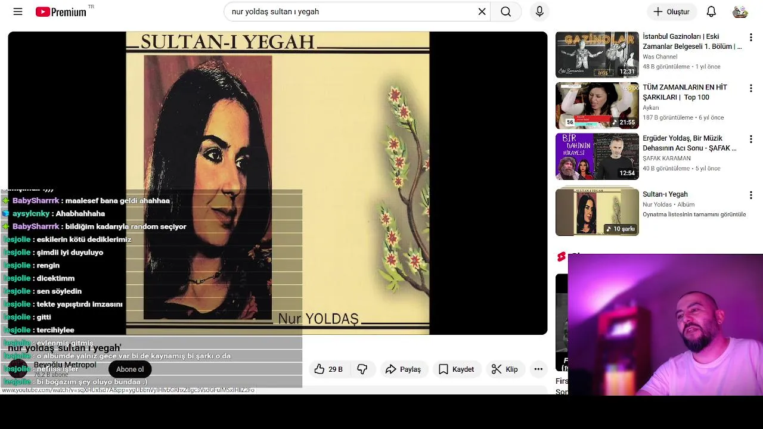Open Ergüder Yoldaş, Bir Müzik title
Screen dimensions: 763x429
[x=690, y=143]
